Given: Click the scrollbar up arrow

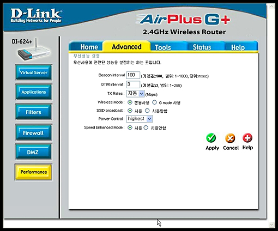Looking at the screenshot, I should 271,7.
